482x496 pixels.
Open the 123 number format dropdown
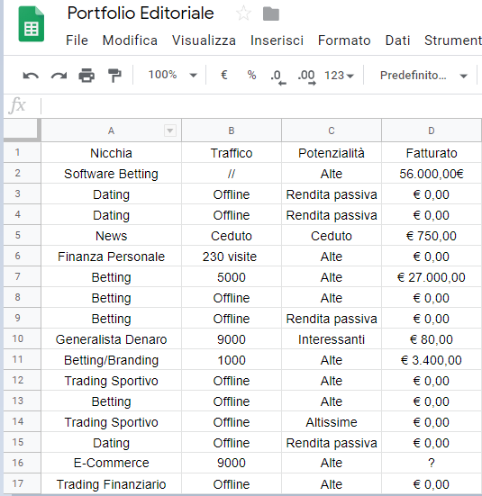pyautogui.click(x=339, y=76)
